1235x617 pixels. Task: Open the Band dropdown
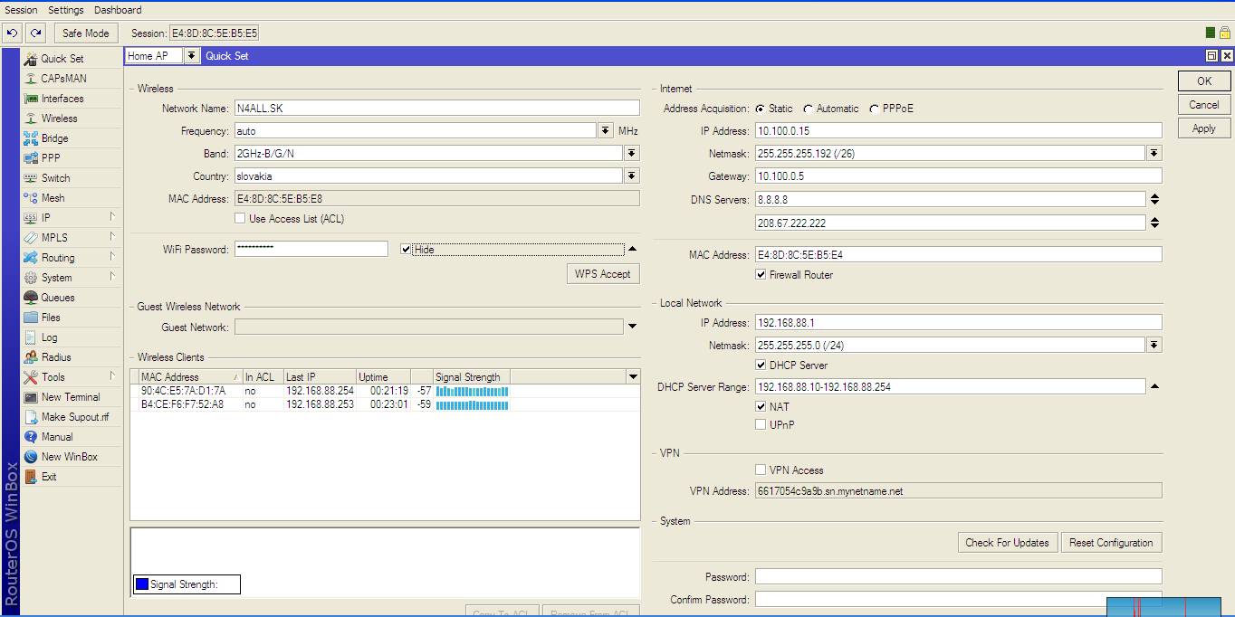coord(631,154)
